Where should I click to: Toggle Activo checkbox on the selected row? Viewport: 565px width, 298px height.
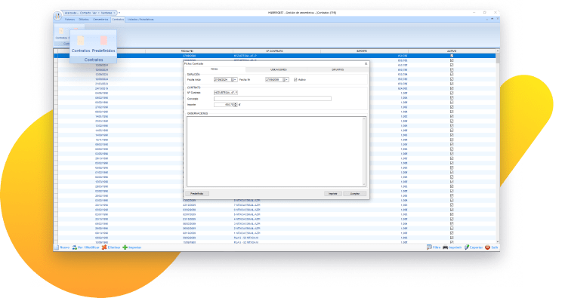(452, 56)
